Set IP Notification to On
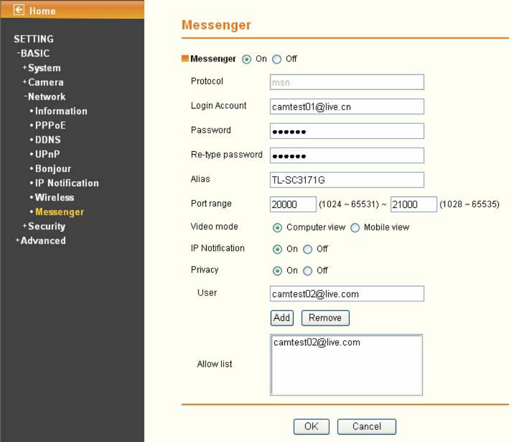 [277, 249]
